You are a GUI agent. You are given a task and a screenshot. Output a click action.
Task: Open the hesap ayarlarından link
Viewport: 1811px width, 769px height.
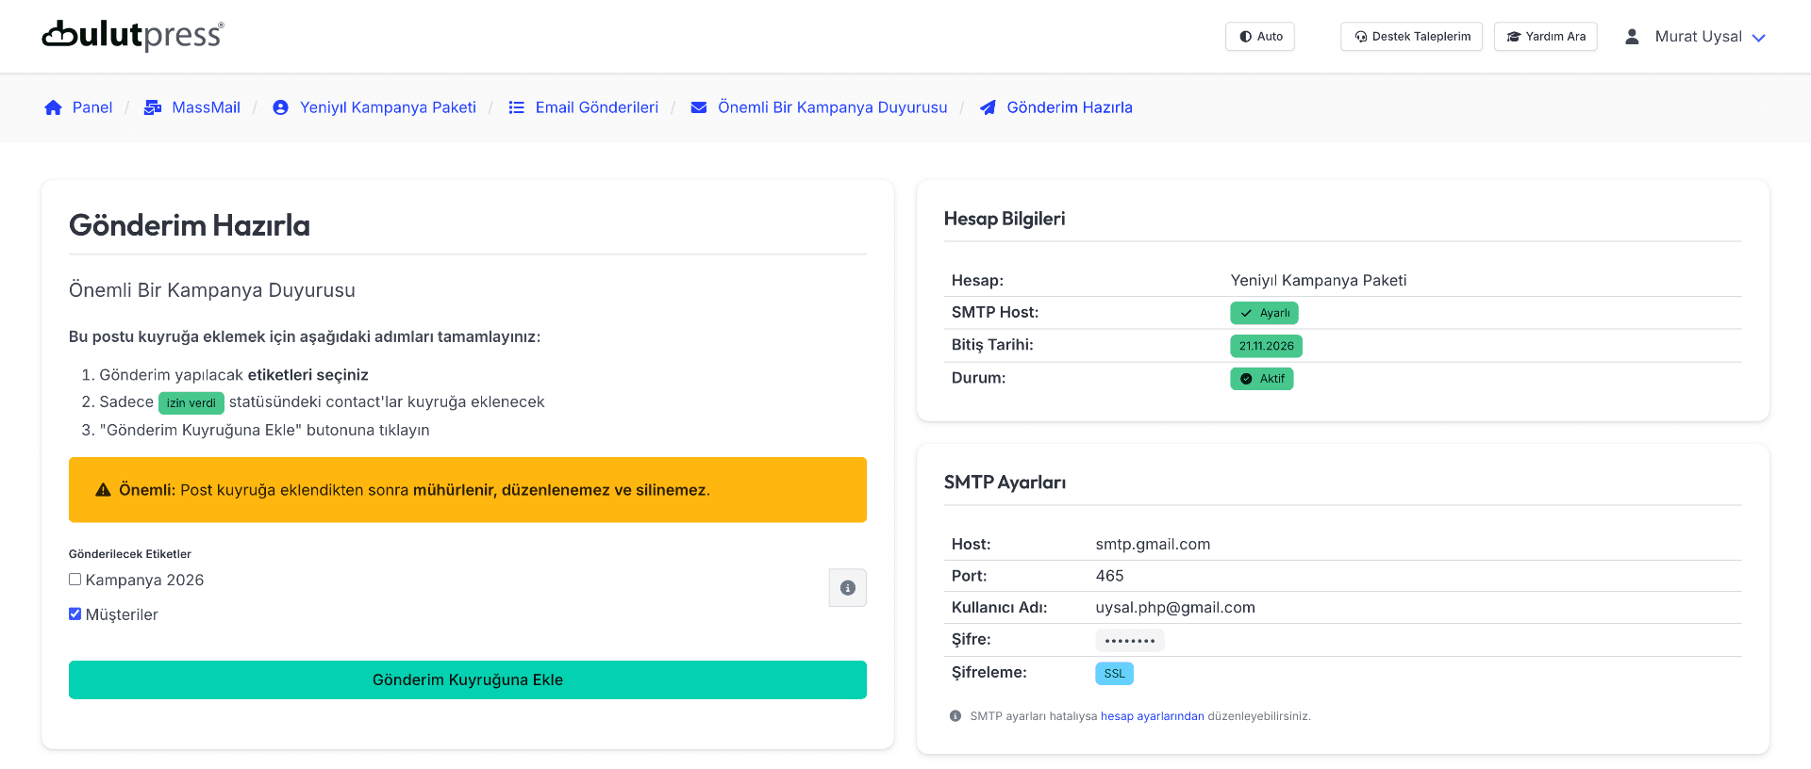tap(1152, 716)
